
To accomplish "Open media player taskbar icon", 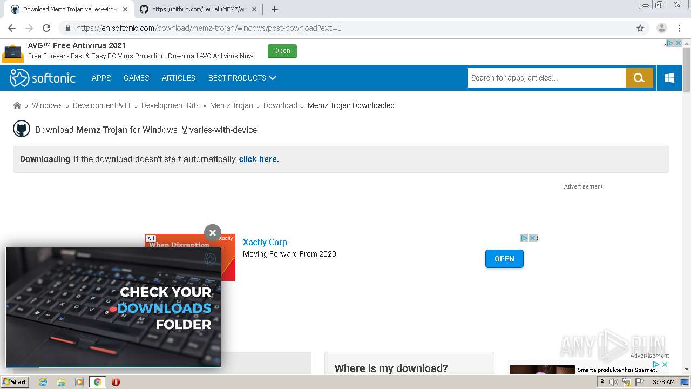I will (79, 382).
